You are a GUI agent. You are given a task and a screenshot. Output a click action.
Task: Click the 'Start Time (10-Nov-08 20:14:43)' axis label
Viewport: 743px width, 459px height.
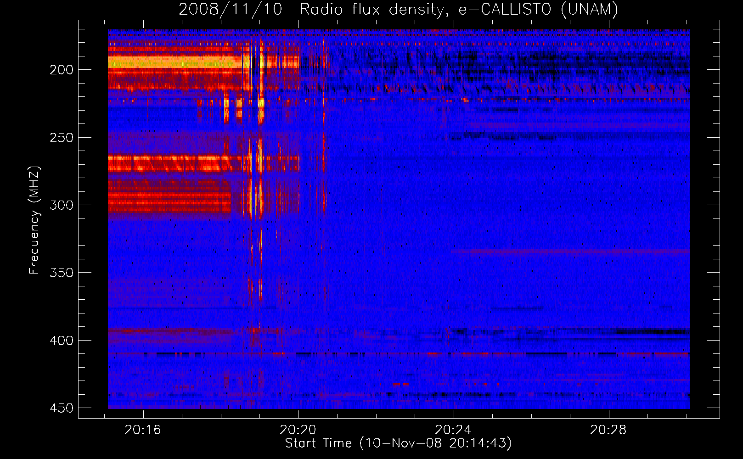click(398, 443)
